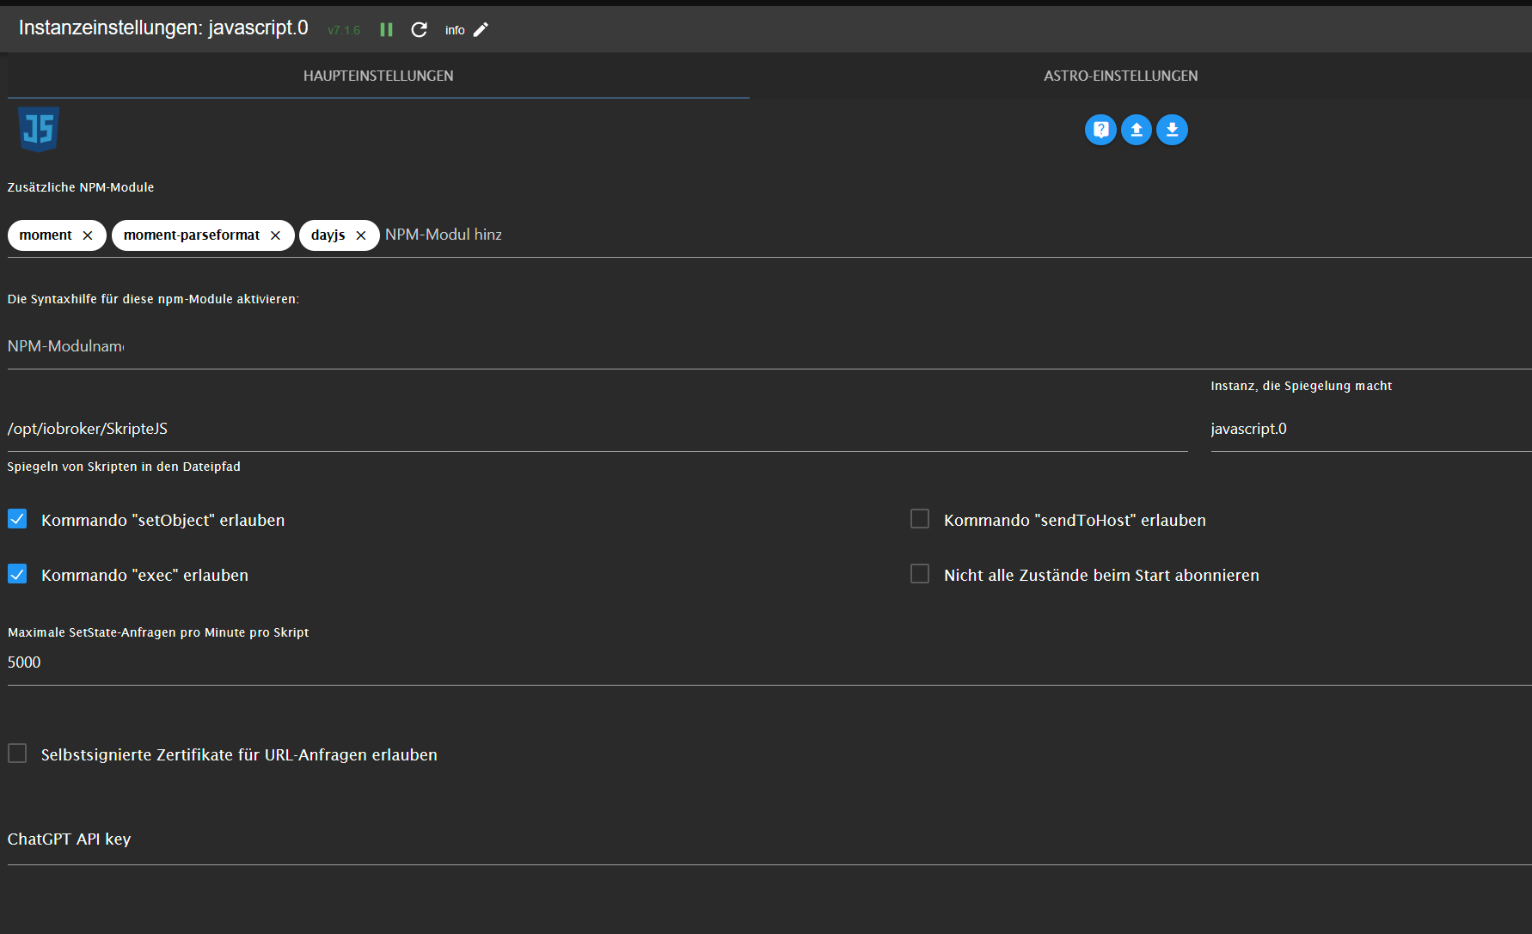Restart instance with the reload icon
The width and height of the screenshot is (1532, 934).
(x=419, y=30)
